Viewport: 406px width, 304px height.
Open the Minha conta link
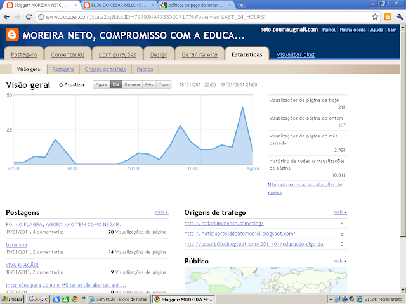tap(353, 30)
